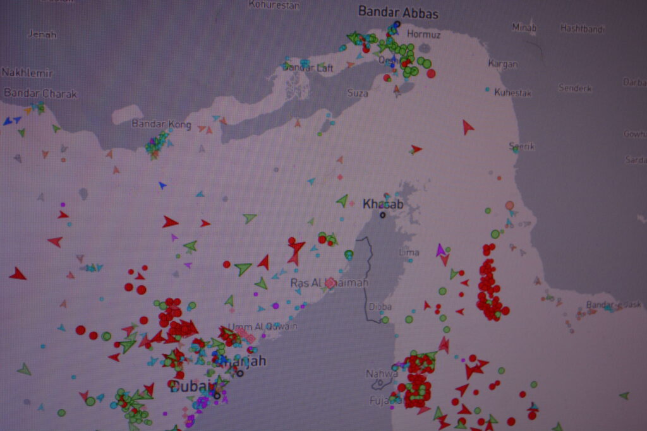Select the Minab town label
647x431 pixels.
[524, 28]
